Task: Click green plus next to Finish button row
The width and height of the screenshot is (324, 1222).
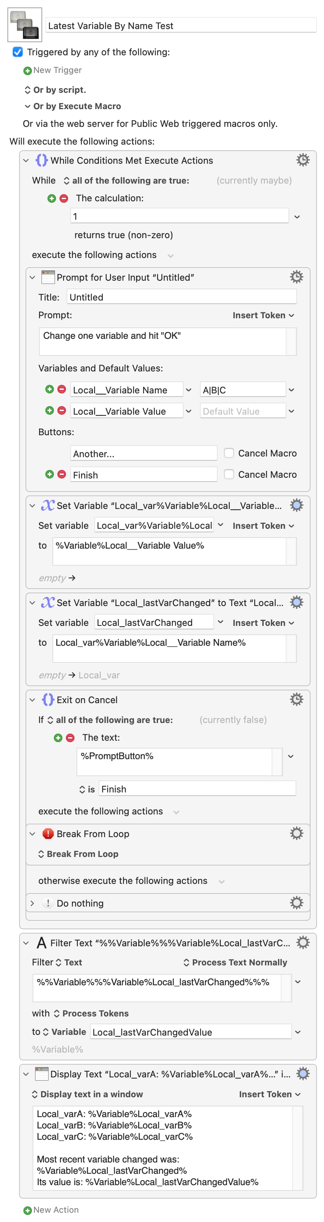Action: click(x=49, y=475)
